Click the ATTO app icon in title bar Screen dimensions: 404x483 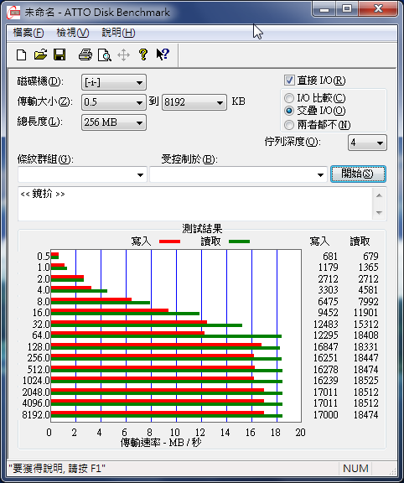point(14,12)
